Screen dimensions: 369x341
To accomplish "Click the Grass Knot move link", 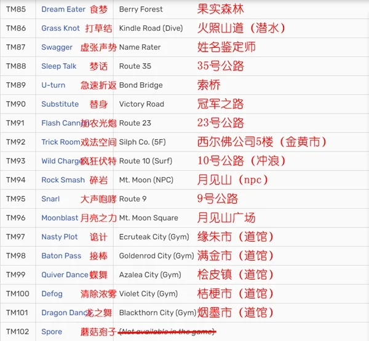I will tap(60, 28).
